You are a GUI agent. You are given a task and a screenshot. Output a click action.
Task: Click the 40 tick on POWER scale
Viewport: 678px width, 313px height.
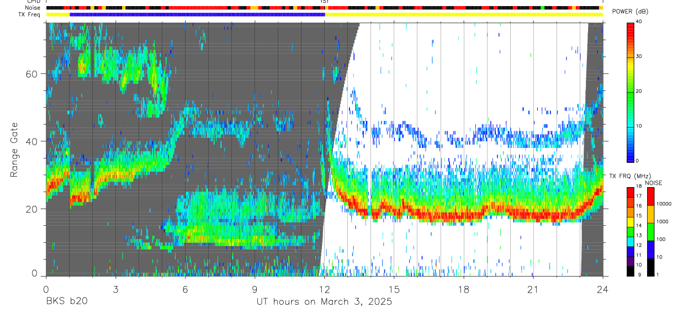tap(639, 22)
